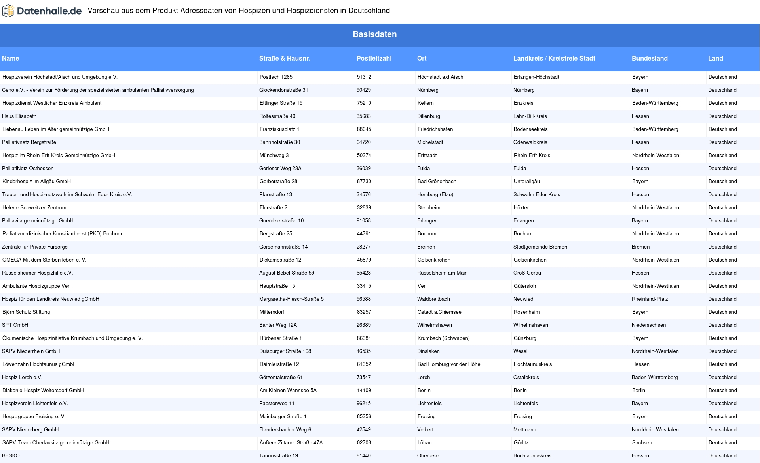Select state cell Rheinland-Pfalz
Viewport: 760px width, 463px height.
tap(650, 299)
